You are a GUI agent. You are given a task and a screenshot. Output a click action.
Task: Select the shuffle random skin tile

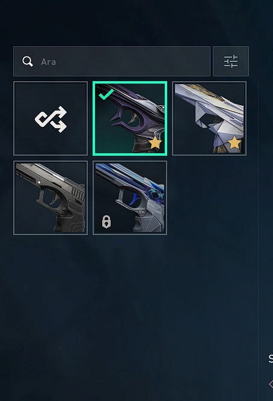(51, 118)
